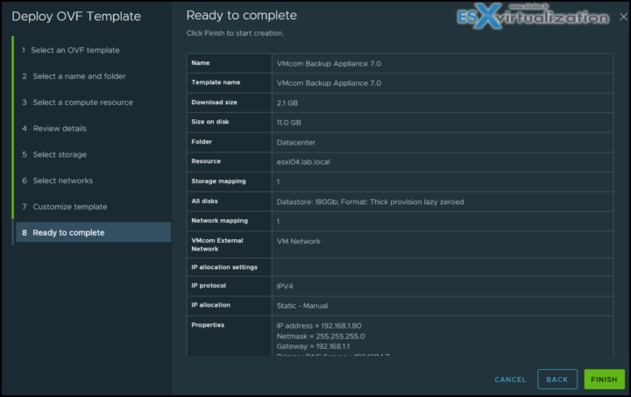Select the Gateway = 192.168.1.1 line
The image size is (631, 397).
coord(313,346)
